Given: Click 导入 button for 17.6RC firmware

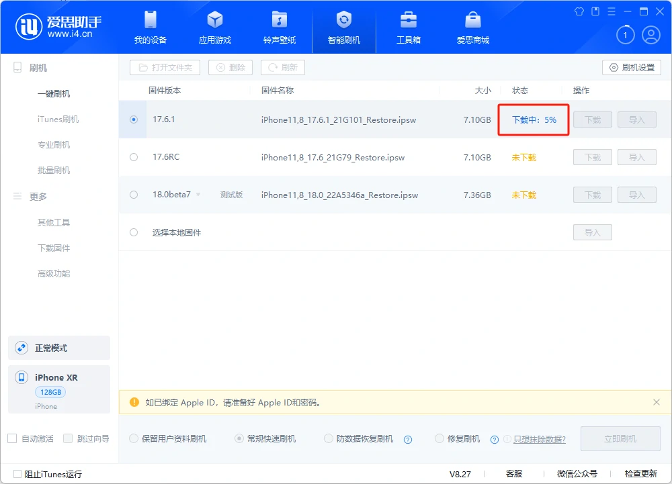Looking at the screenshot, I should tap(637, 158).
